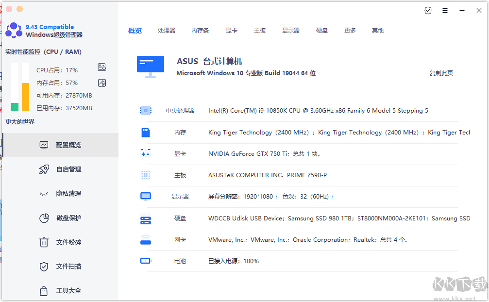Select the 文件粉碎 file shredder icon
This screenshot has height=302, width=489.
point(43,242)
